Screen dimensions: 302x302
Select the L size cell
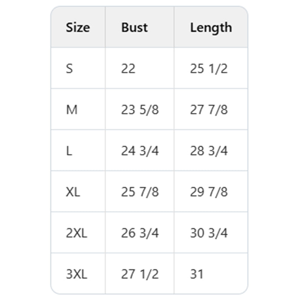[x=69, y=151]
